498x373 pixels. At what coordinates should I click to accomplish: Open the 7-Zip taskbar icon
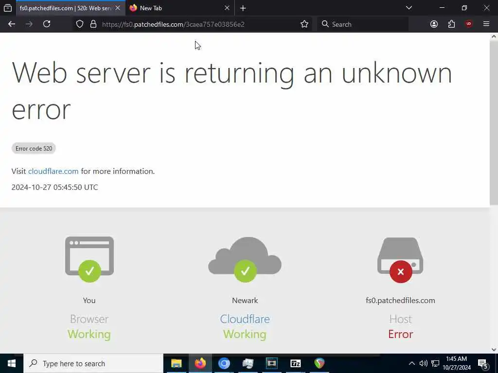[295, 363]
